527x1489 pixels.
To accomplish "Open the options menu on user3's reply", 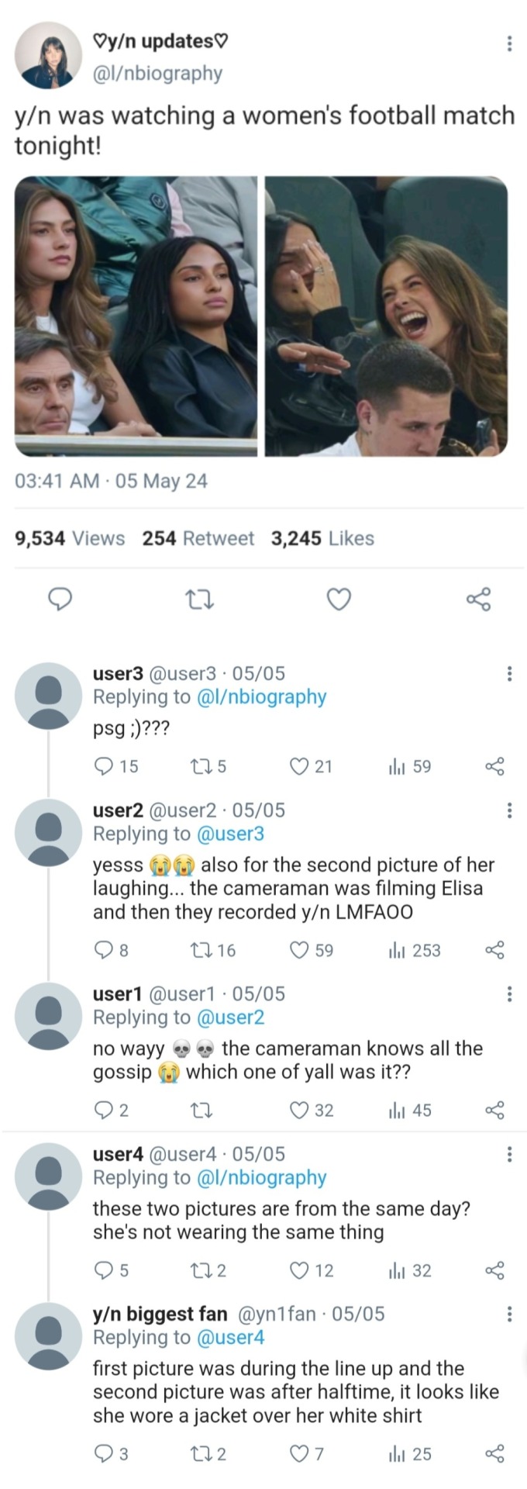I will pos(509,673).
